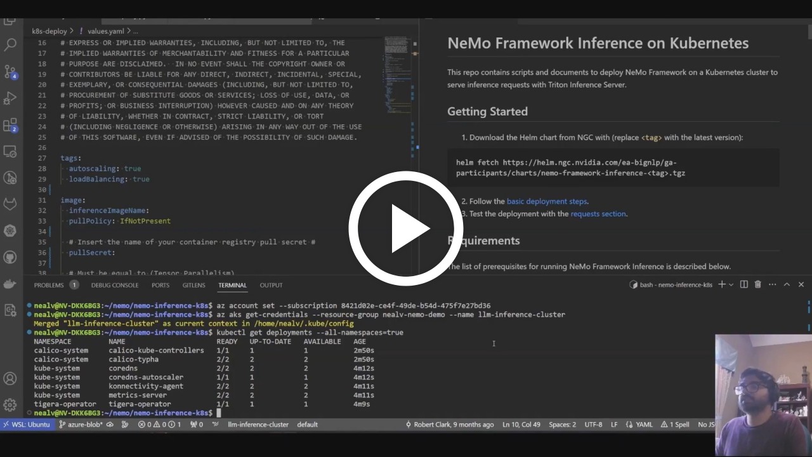Follow the basic deployment steps link
Viewport: 812px width, 457px height.
pyautogui.click(x=546, y=201)
